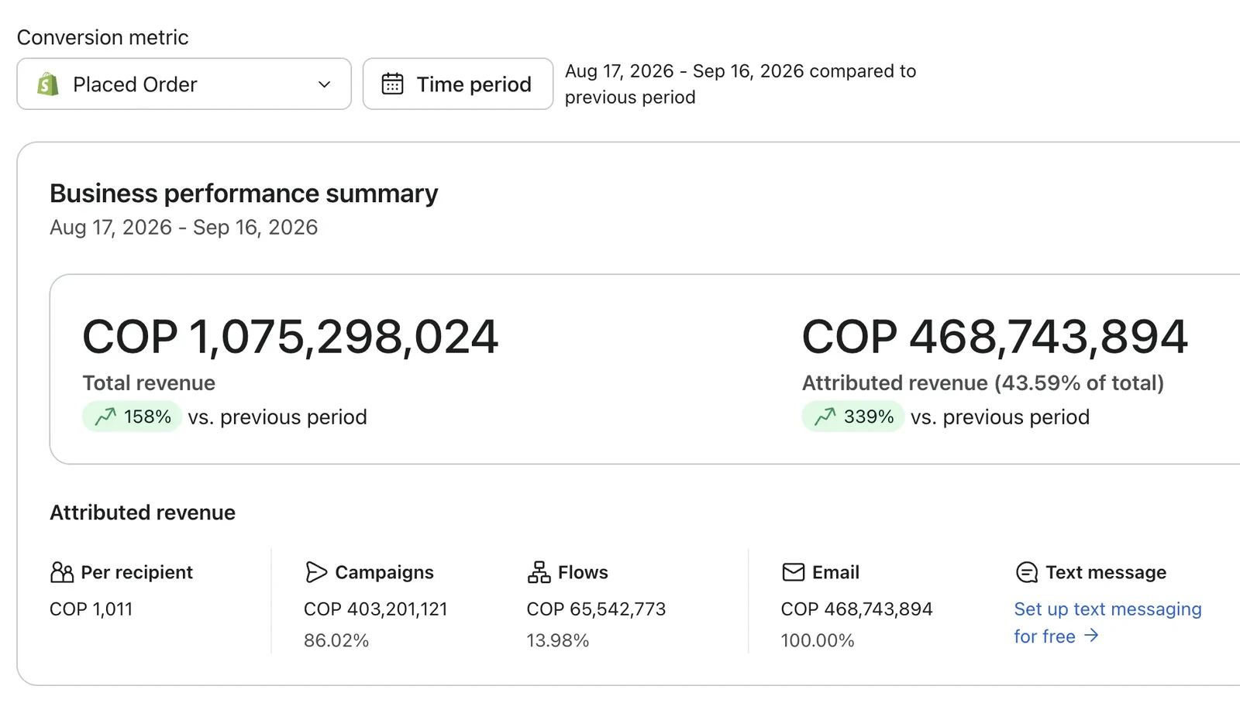
Task: Click the Email amount COP 468,743,894
Action: (857, 609)
